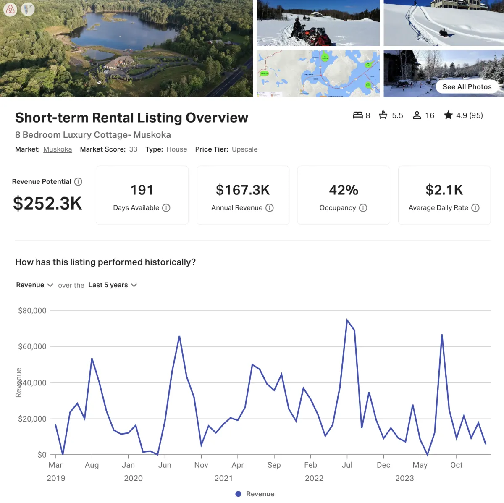Open the lake map thumbnail
The height and width of the screenshot is (503, 504).
pyautogui.click(x=318, y=74)
